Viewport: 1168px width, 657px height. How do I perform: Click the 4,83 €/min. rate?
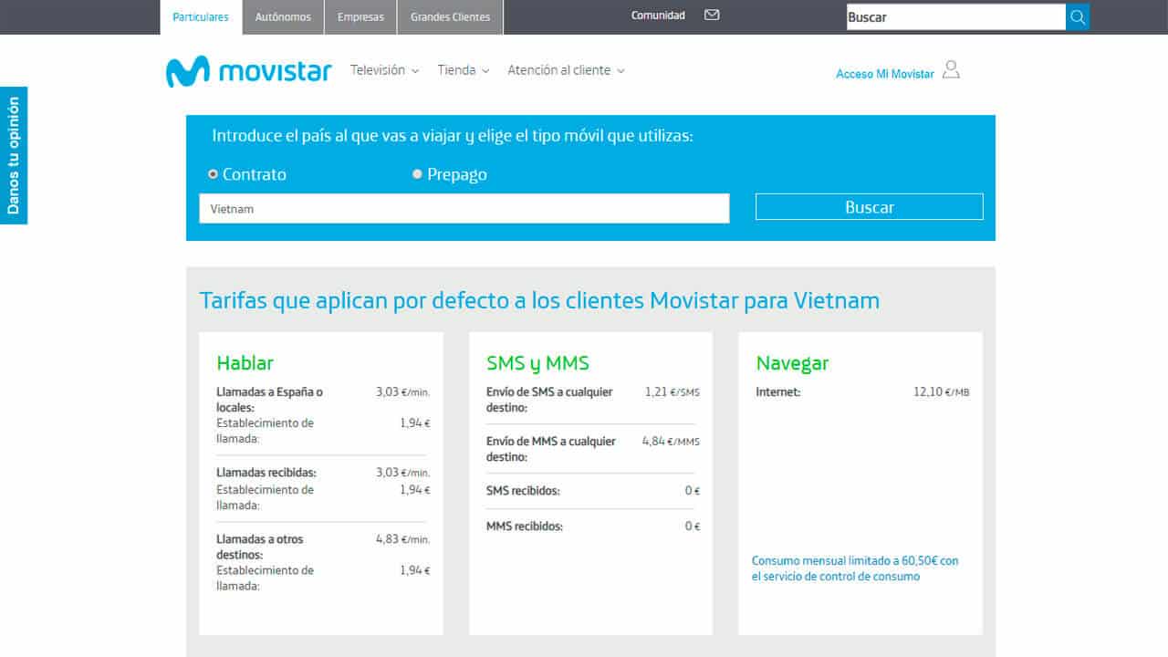coord(402,539)
